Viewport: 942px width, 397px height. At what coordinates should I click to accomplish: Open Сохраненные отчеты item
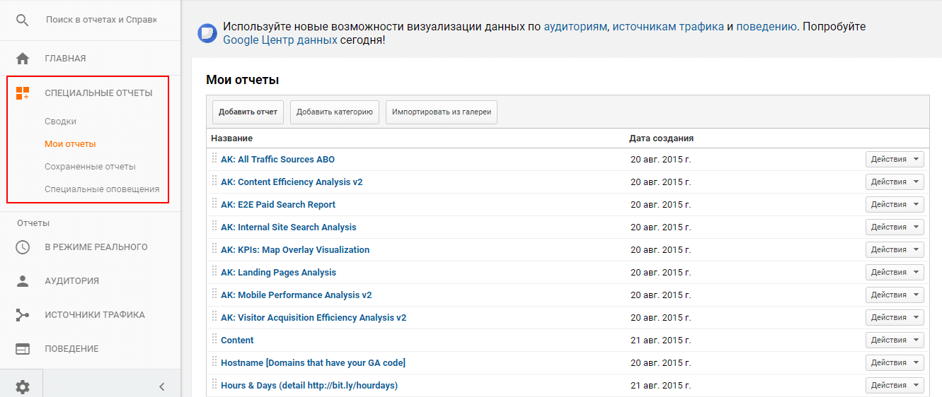(90, 167)
